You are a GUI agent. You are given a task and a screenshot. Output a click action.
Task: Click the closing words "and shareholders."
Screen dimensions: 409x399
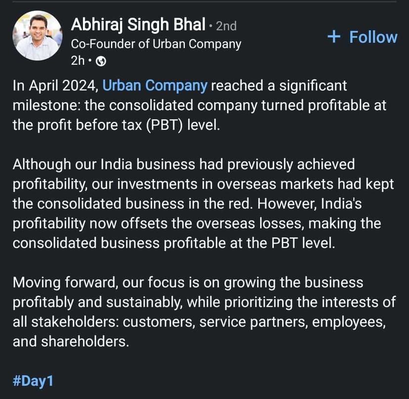pyautogui.click(x=71, y=342)
